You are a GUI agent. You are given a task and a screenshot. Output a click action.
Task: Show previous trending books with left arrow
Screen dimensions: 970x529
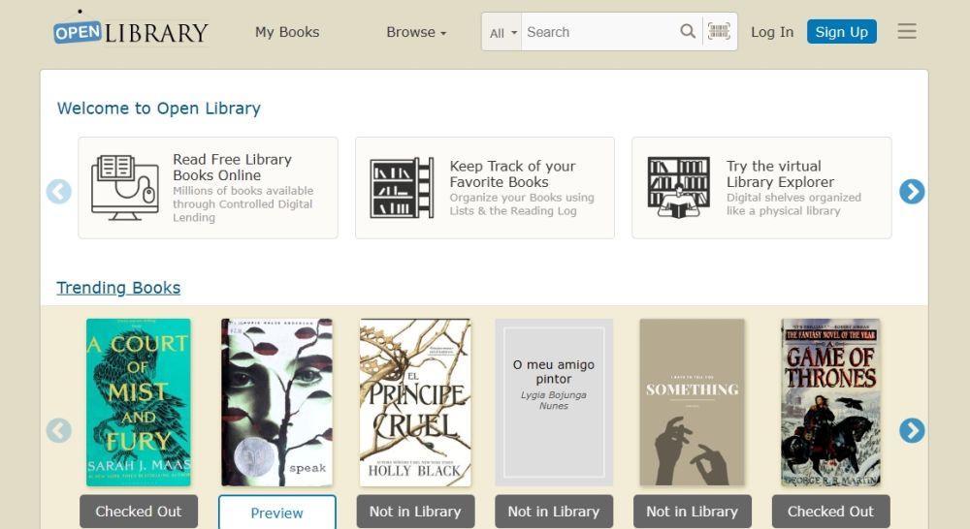(59, 430)
